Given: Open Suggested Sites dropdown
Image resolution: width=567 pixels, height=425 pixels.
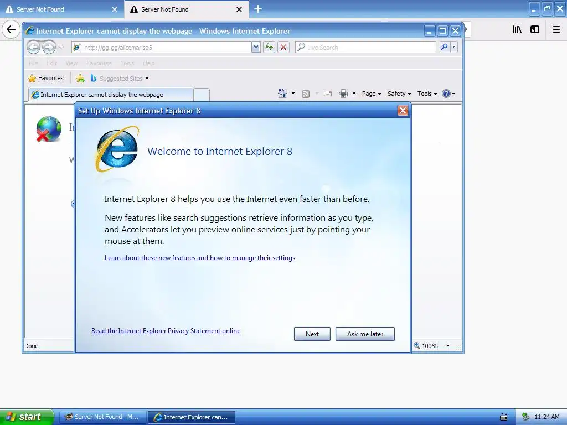Looking at the screenshot, I should pyautogui.click(x=120, y=78).
